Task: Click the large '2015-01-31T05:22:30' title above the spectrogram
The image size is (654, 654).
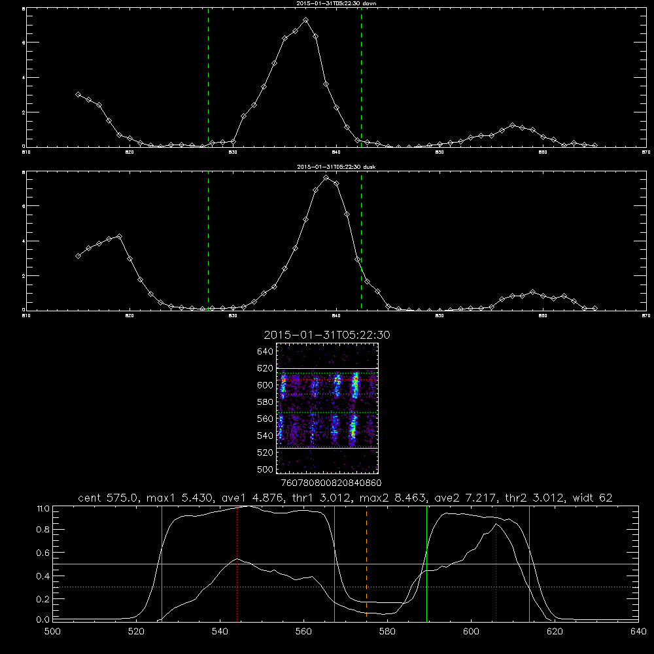Action: click(327, 335)
